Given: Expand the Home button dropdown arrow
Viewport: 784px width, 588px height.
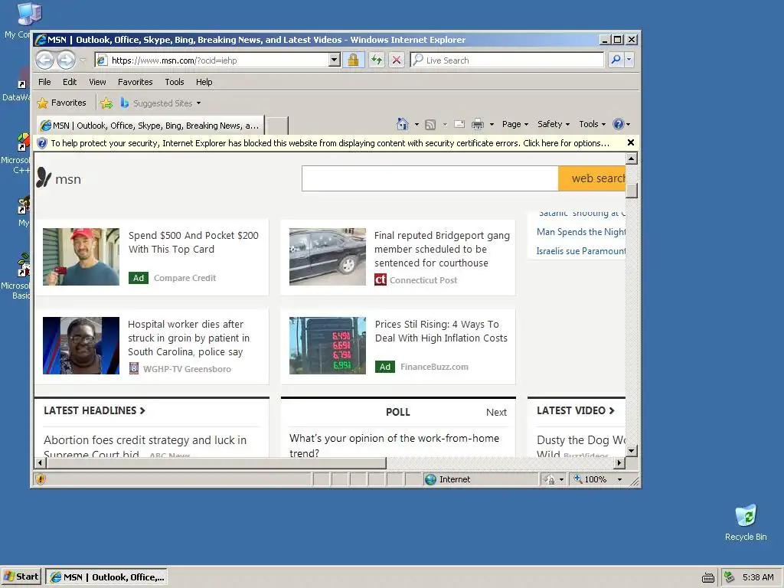Looking at the screenshot, I should coord(416,124).
